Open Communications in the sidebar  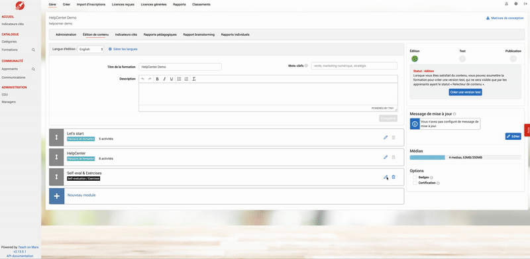pyautogui.click(x=13, y=78)
